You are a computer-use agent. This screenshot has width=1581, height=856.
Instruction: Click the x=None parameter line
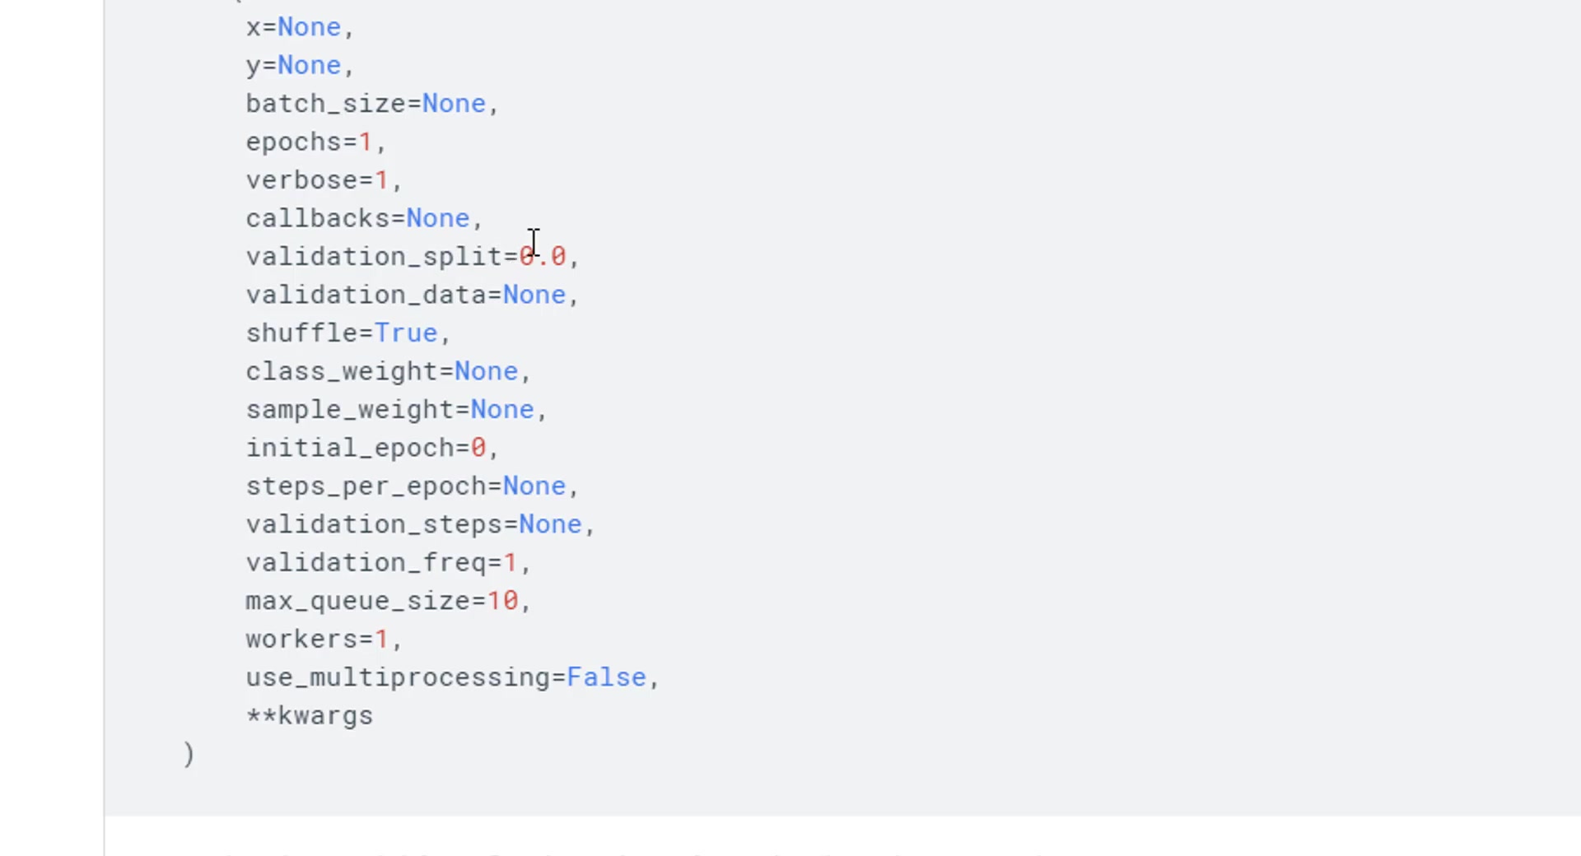300,28
